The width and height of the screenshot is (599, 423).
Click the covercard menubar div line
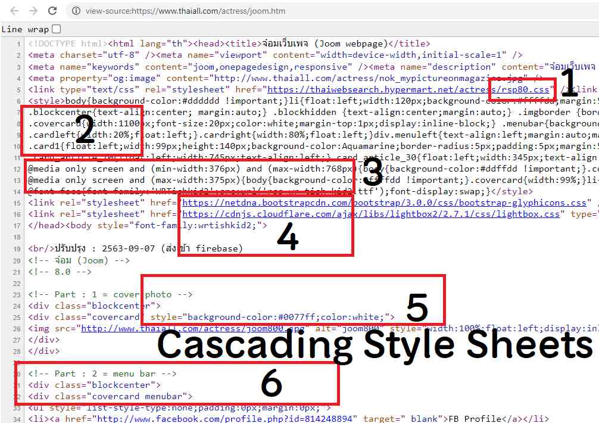(x=110, y=396)
